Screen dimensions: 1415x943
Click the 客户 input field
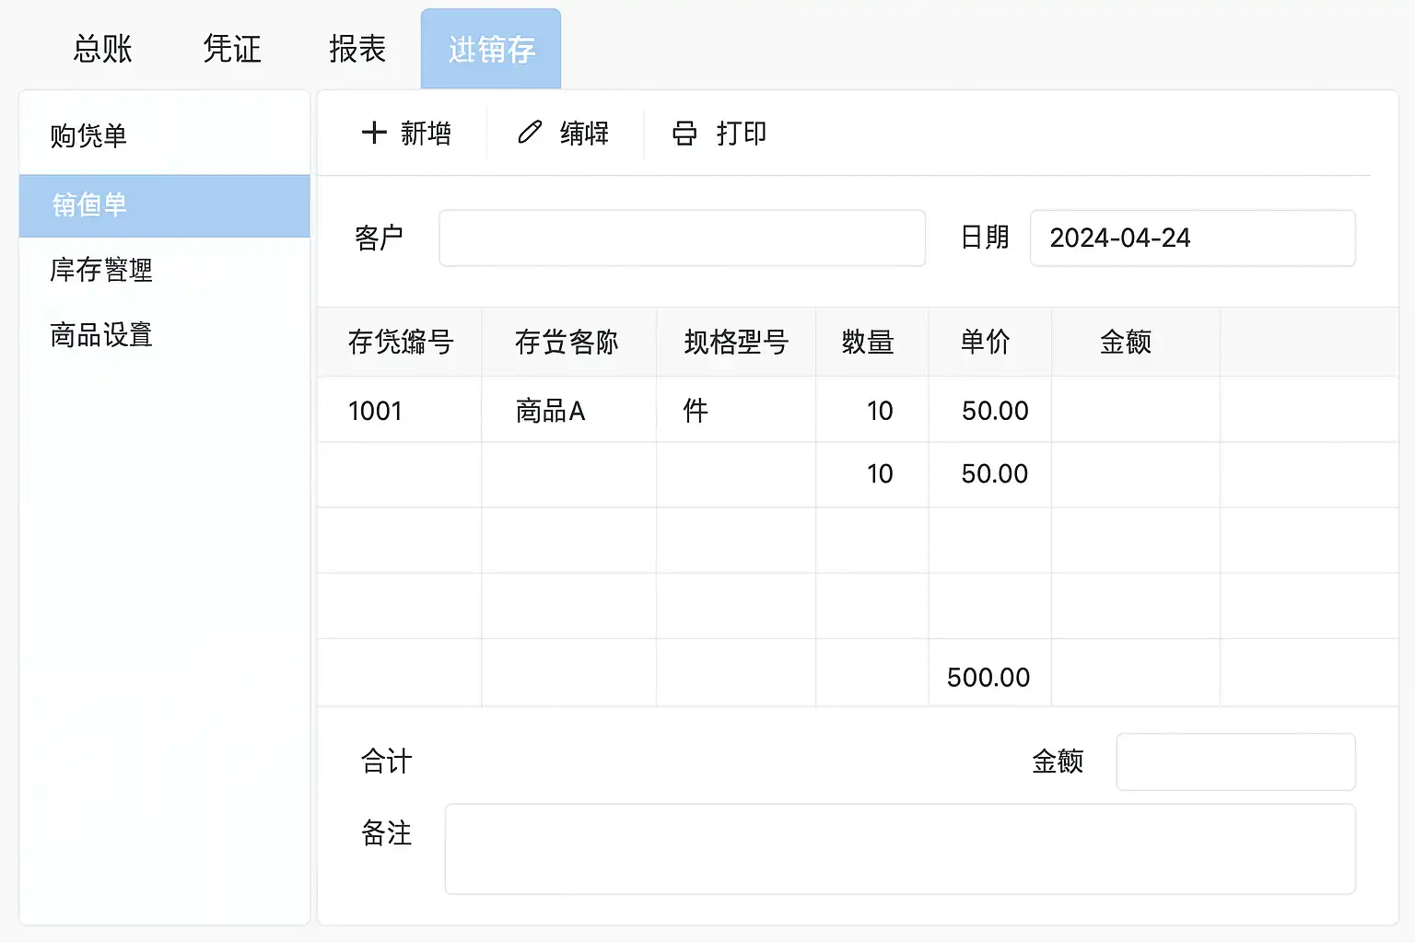[x=682, y=239]
